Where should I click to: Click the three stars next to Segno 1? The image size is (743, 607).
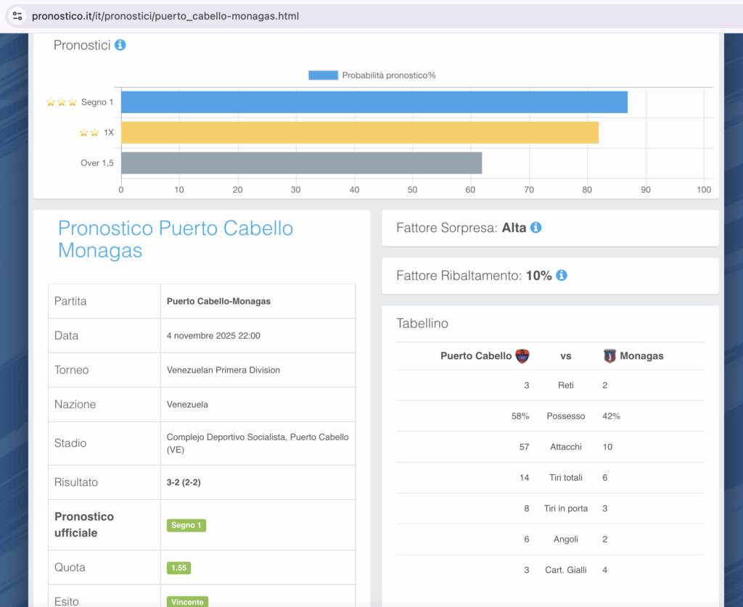point(61,102)
